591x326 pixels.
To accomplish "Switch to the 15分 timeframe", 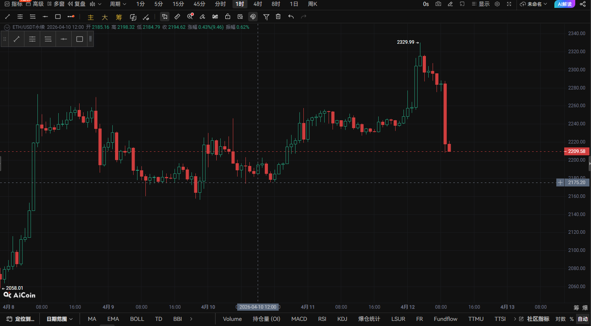I will (x=178, y=4).
